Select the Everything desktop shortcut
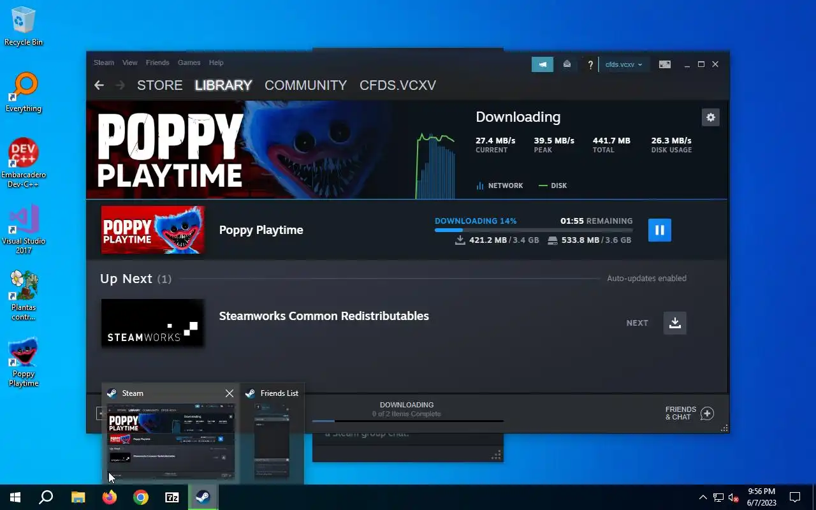This screenshot has height=510, width=816. pyautogui.click(x=24, y=93)
